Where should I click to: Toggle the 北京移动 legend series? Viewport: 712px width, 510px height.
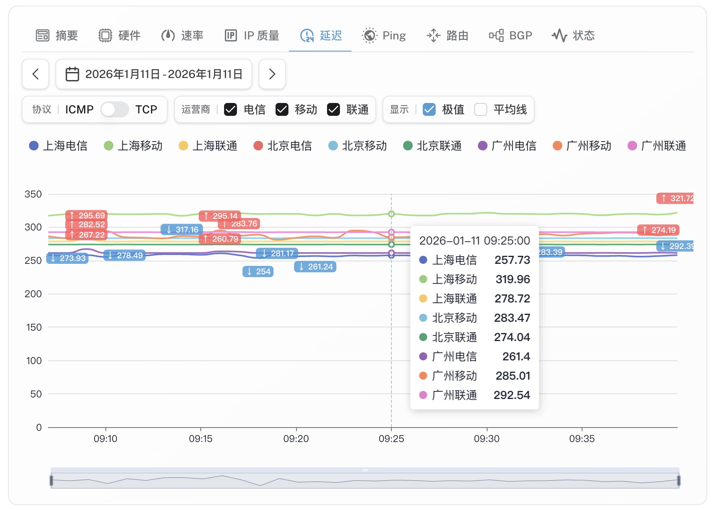pyautogui.click(x=358, y=146)
